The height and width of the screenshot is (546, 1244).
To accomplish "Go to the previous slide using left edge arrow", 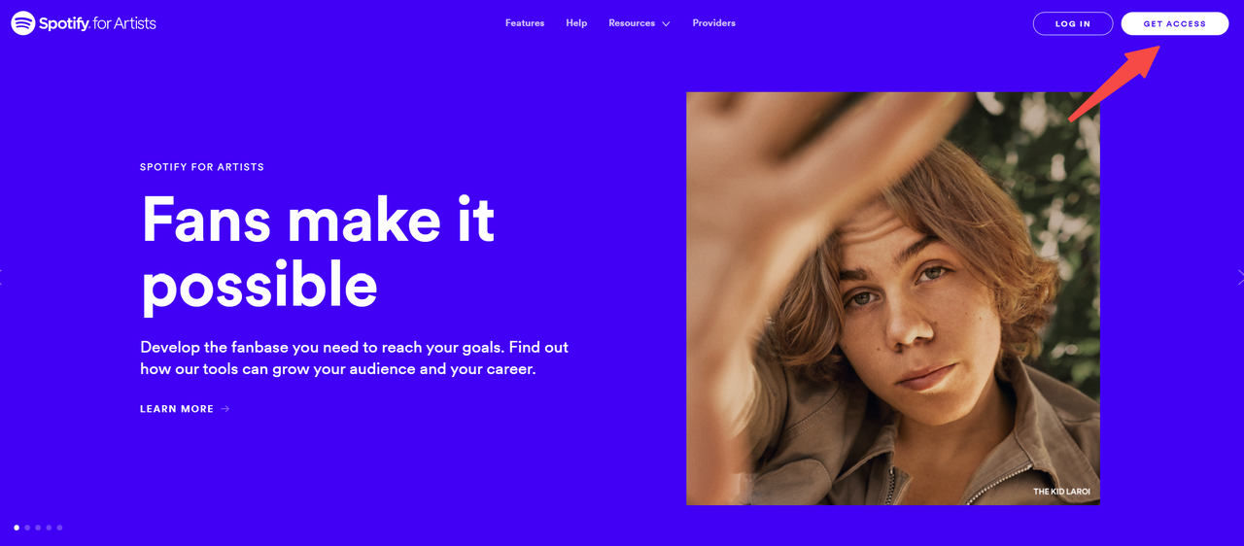I will 2,278.
